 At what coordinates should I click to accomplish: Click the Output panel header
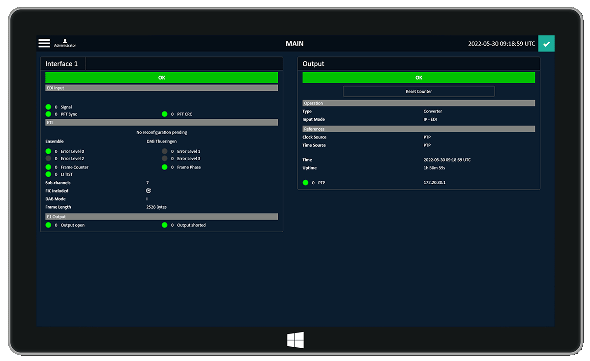point(313,64)
